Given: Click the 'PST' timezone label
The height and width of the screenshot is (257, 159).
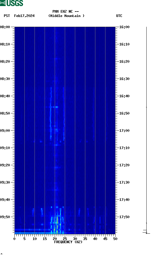Looking at the screenshot, I should (x=7, y=16).
